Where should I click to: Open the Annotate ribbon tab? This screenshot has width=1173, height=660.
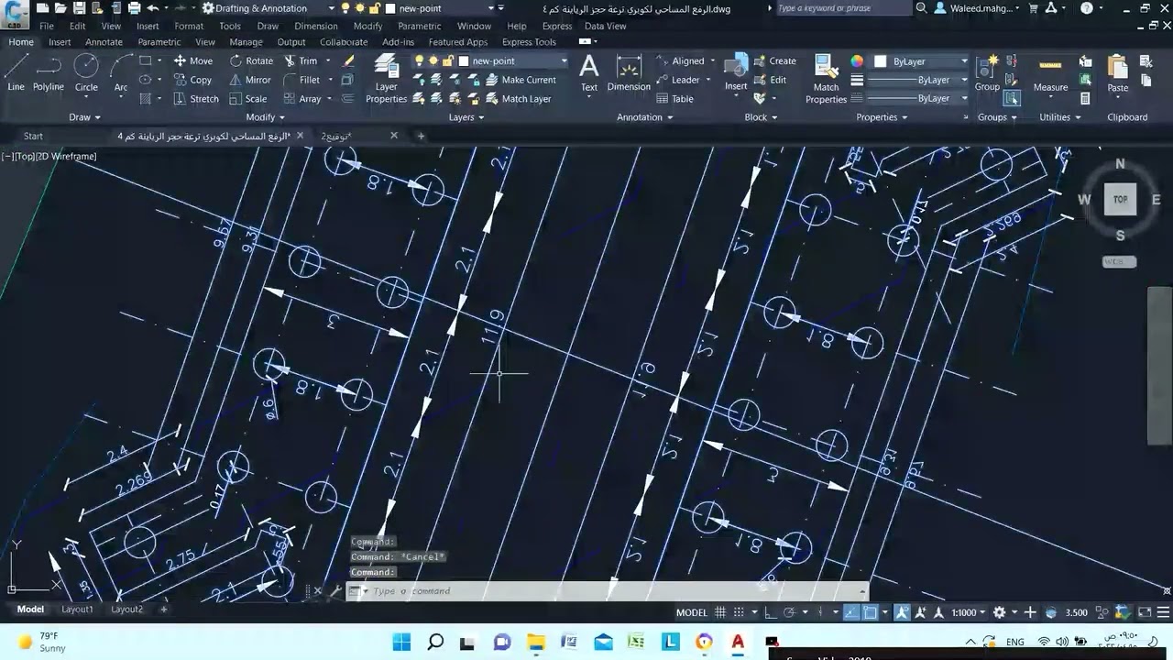[104, 42]
